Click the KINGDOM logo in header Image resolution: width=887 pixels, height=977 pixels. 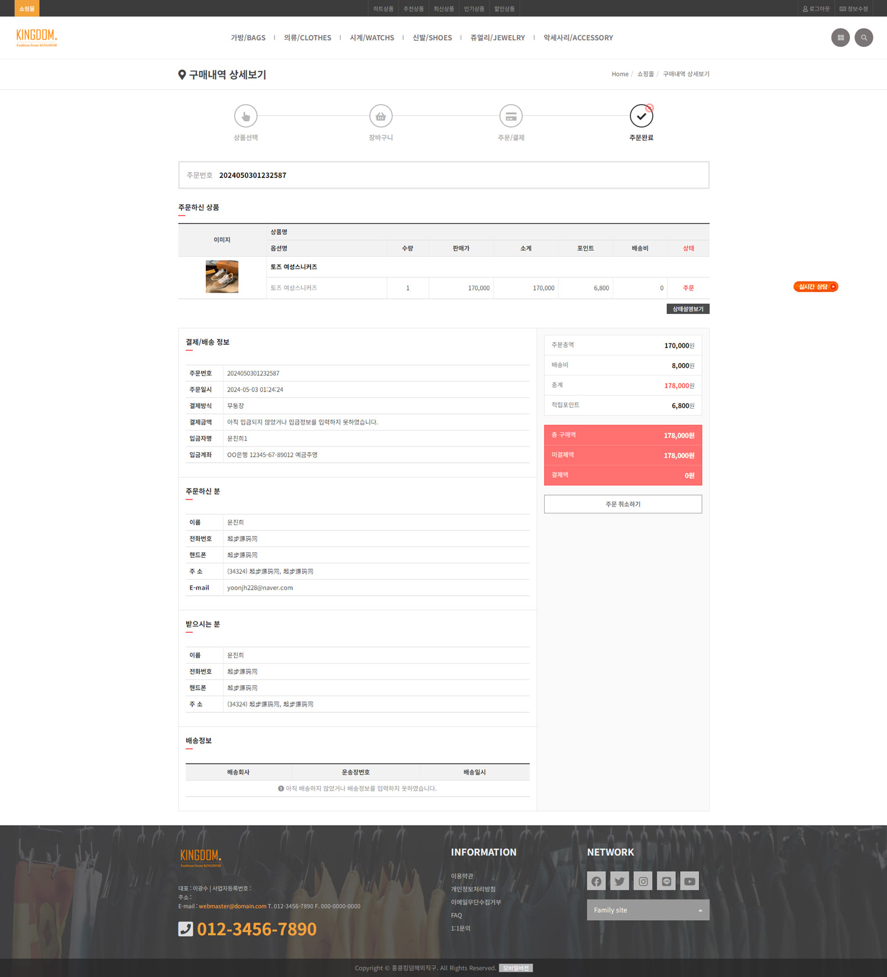click(37, 37)
